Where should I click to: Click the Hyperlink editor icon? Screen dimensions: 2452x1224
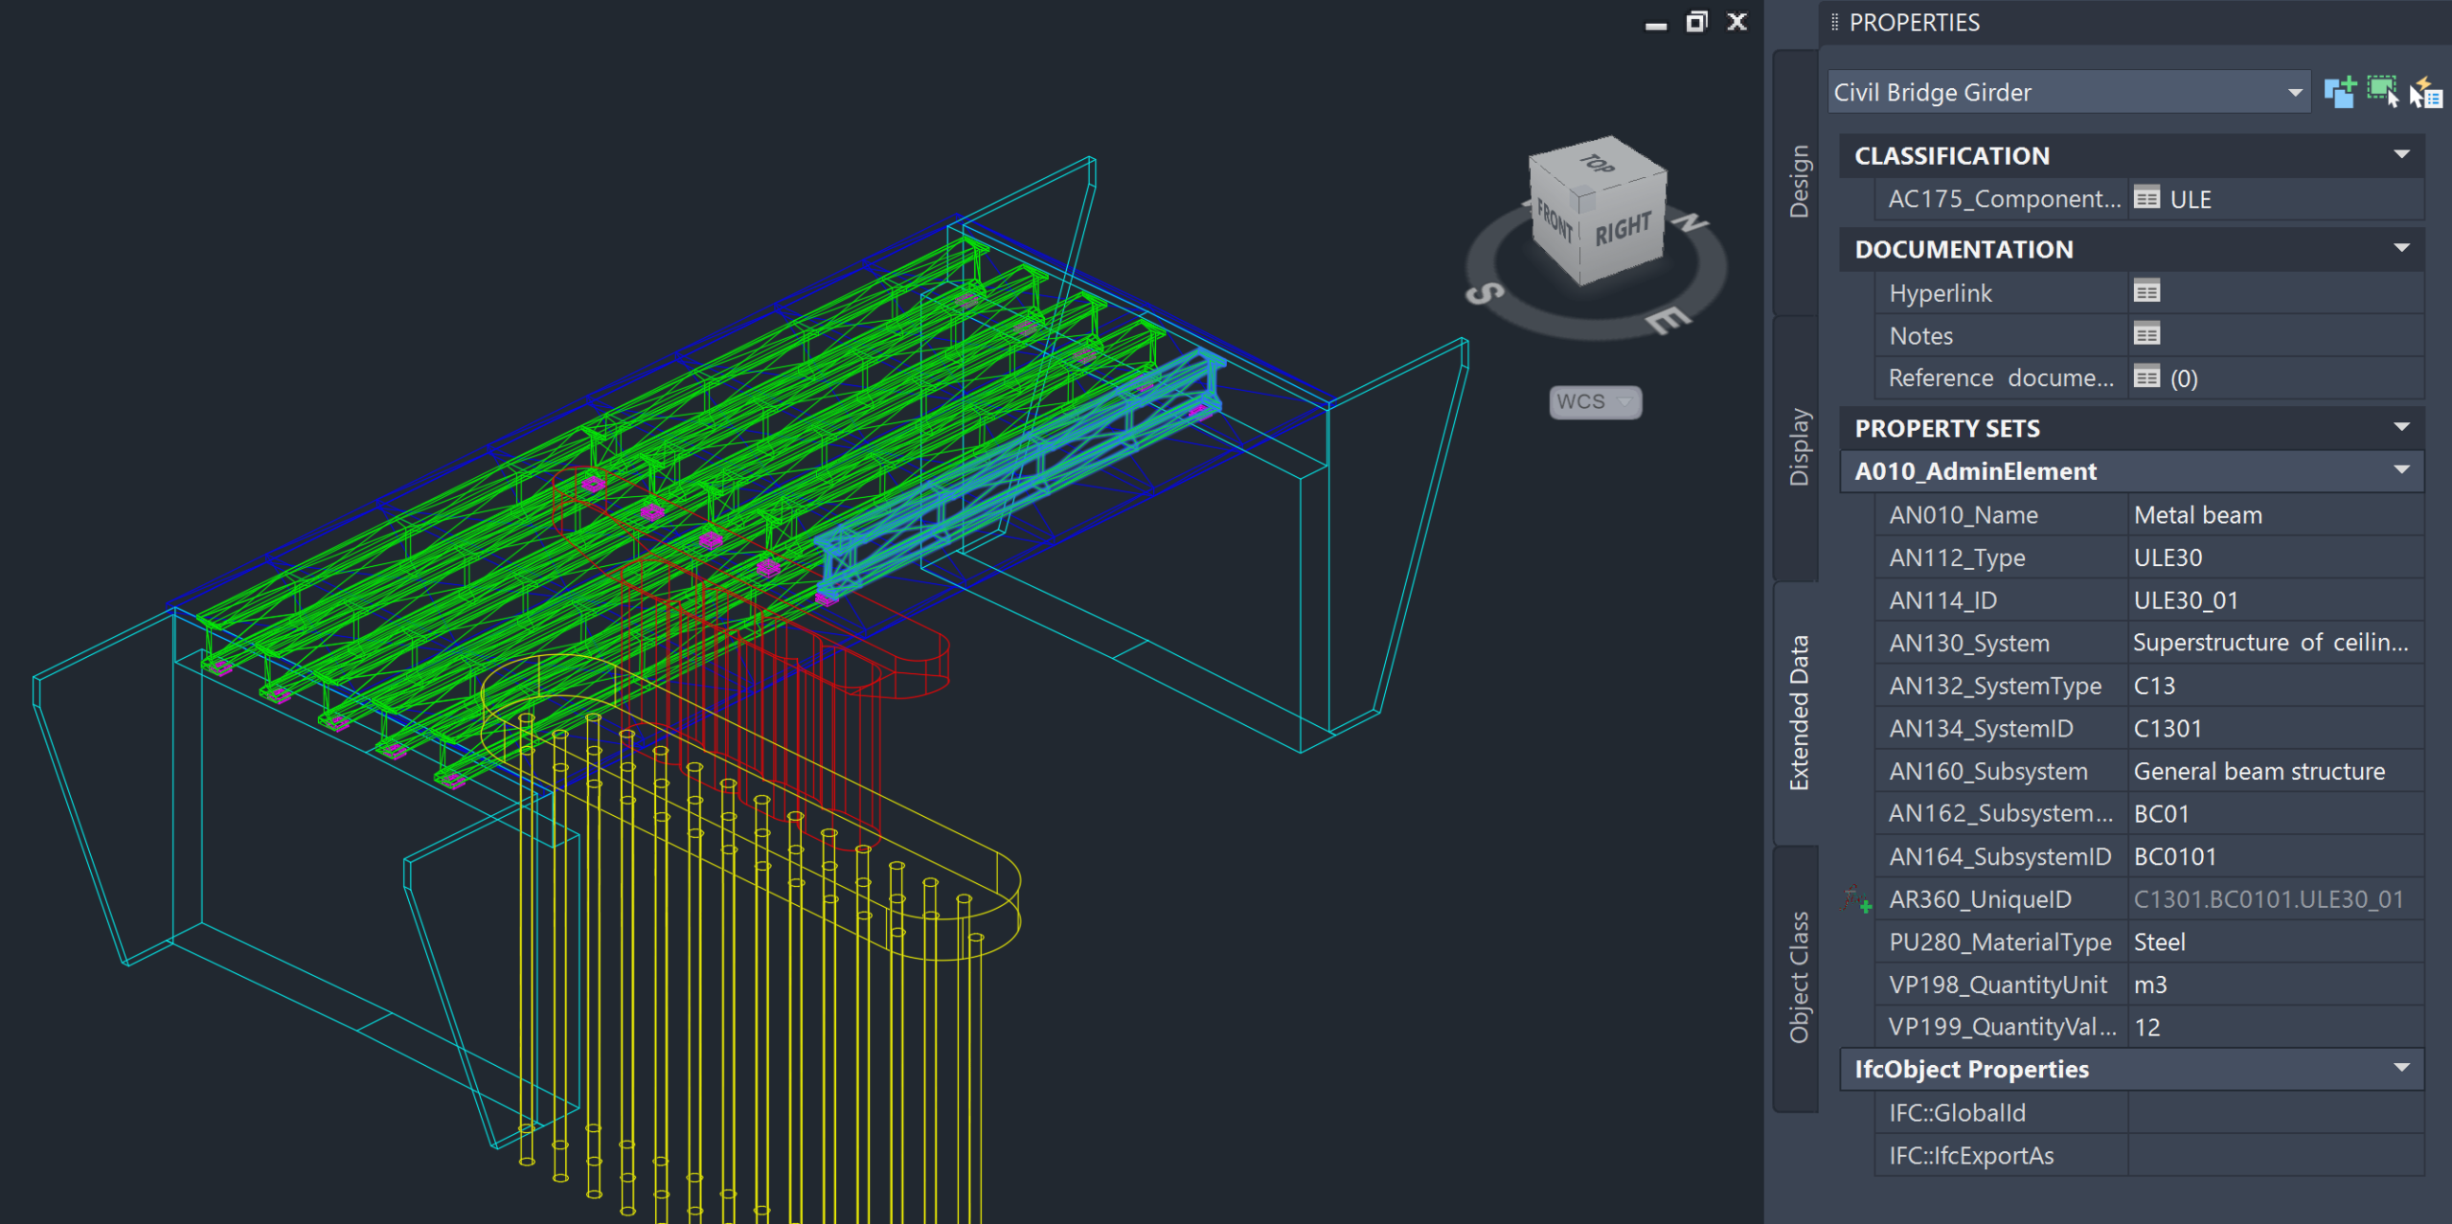click(2146, 291)
